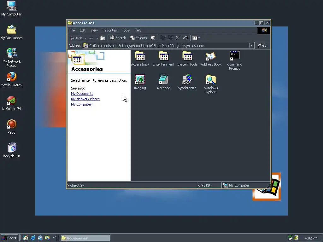Select K-Meleon 74 desktop shortcut
Image resolution: width=323 pixels, height=242 pixels.
tap(11, 103)
